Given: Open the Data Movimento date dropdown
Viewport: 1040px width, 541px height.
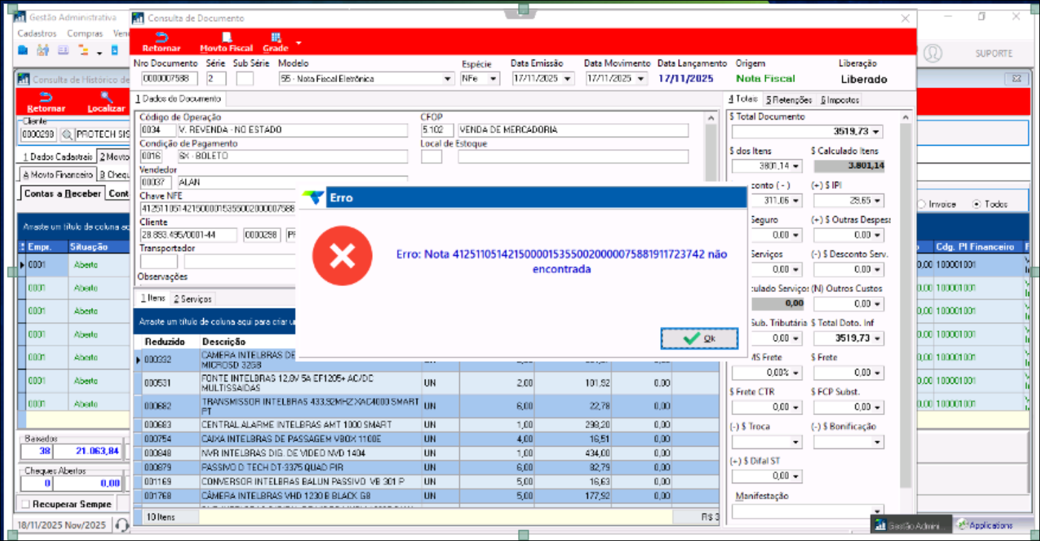Looking at the screenshot, I should 641,79.
